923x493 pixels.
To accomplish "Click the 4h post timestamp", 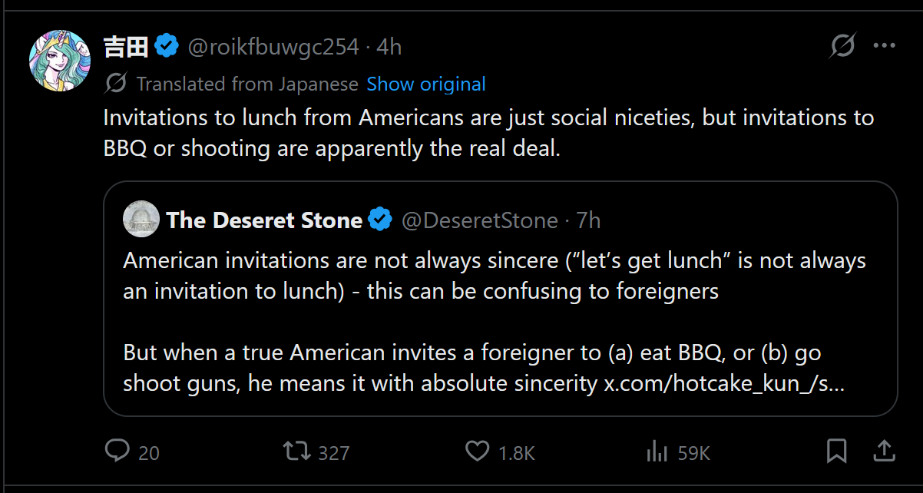I will pyautogui.click(x=389, y=47).
